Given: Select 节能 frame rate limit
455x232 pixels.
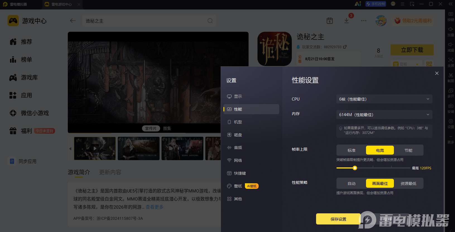Looking at the screenshot, I should [x=408, y=150].
